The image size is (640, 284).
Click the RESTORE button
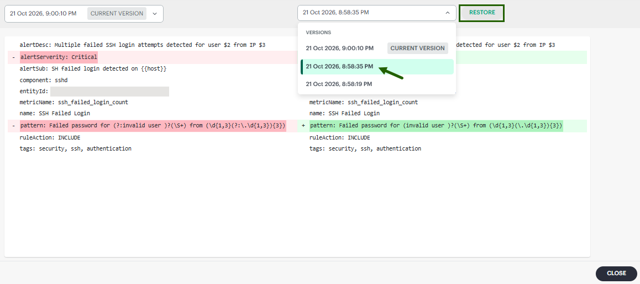pyautogui.click(x=481, y=13)
